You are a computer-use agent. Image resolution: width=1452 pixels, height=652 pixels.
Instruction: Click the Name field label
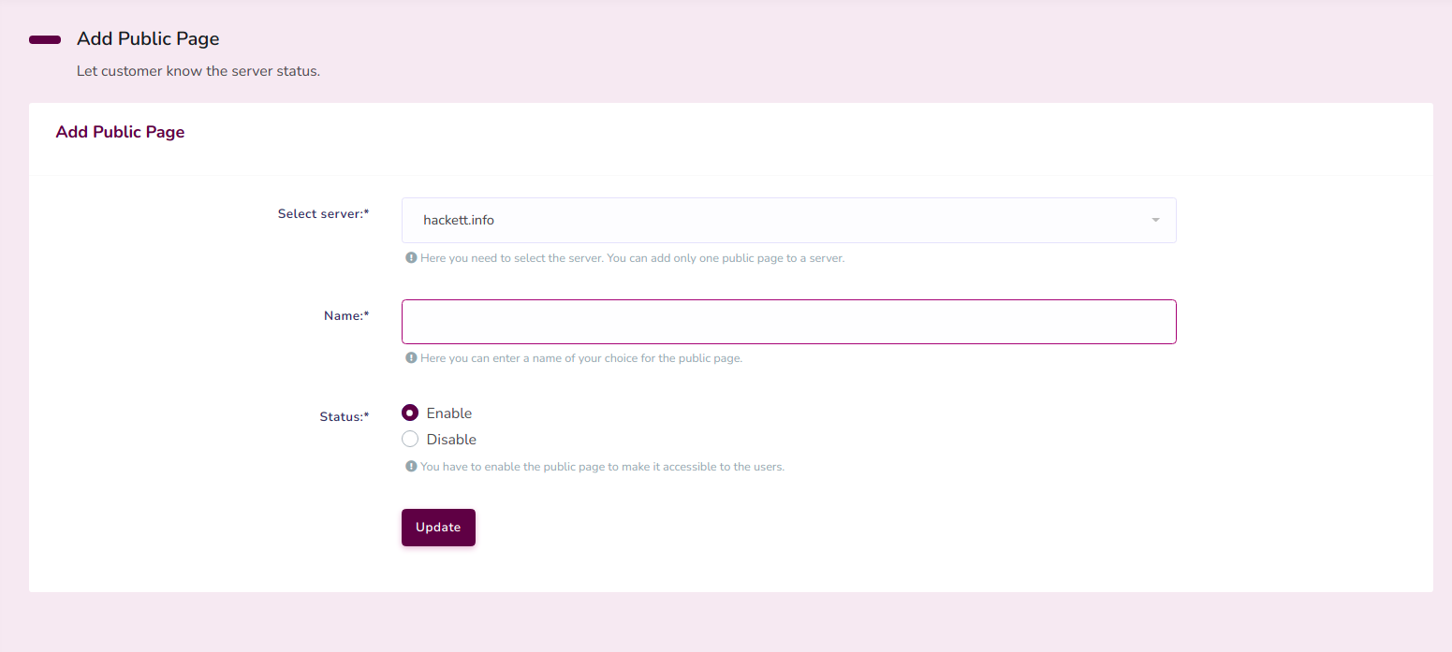coord(345,316)
